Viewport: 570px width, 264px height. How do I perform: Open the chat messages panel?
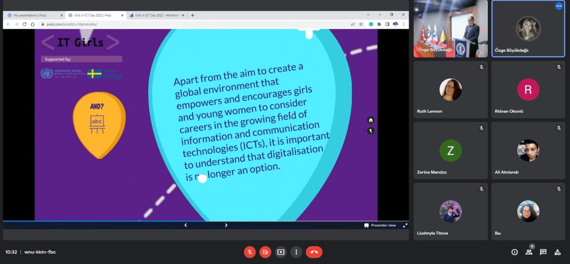click(543, 252)
